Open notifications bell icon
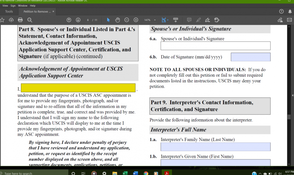The height and width of the screenshot is (175, 294). tap(290, 11)
